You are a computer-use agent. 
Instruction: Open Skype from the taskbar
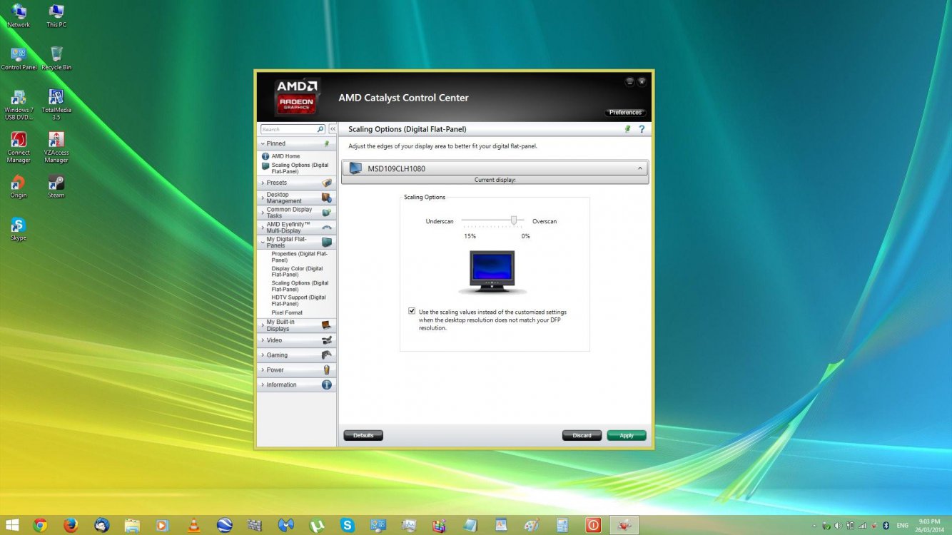pos(348,525)
